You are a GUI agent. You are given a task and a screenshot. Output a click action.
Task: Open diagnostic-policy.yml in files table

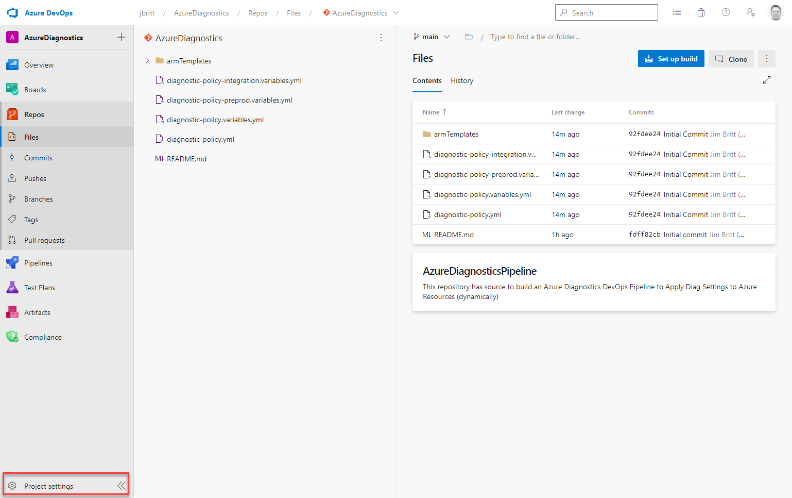[468, 214]
